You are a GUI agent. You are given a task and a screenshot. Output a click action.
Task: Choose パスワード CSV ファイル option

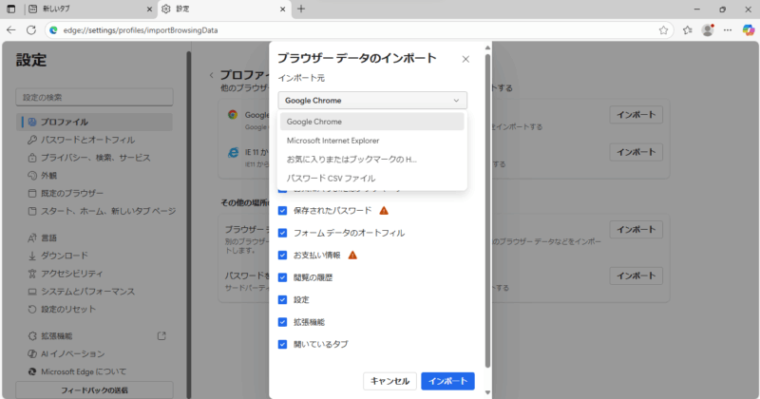372,178
